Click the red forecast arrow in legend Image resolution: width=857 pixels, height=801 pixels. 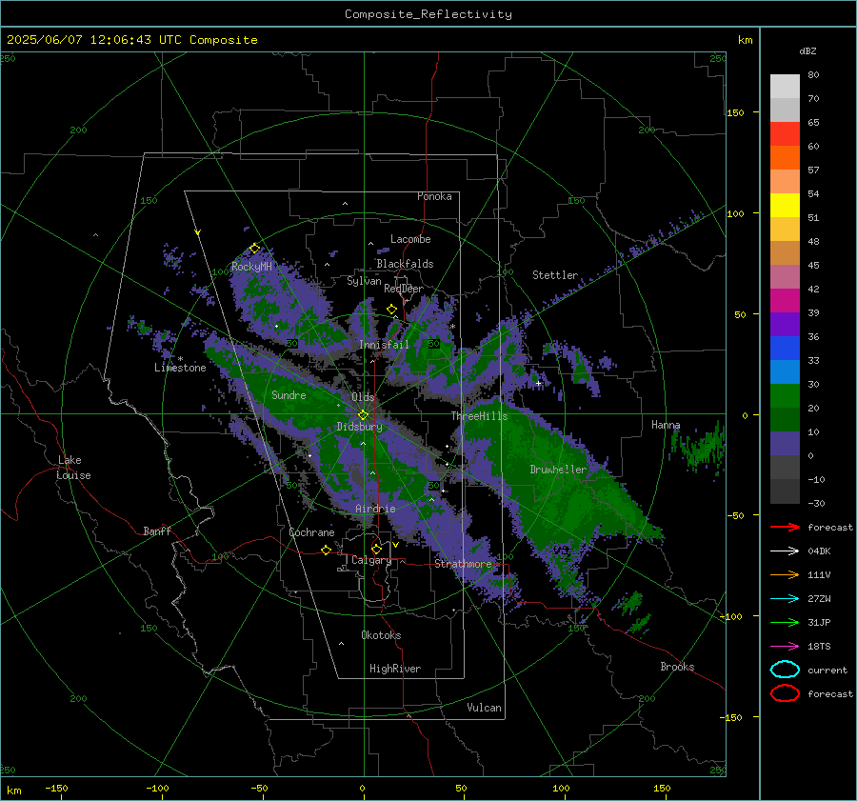785,527
